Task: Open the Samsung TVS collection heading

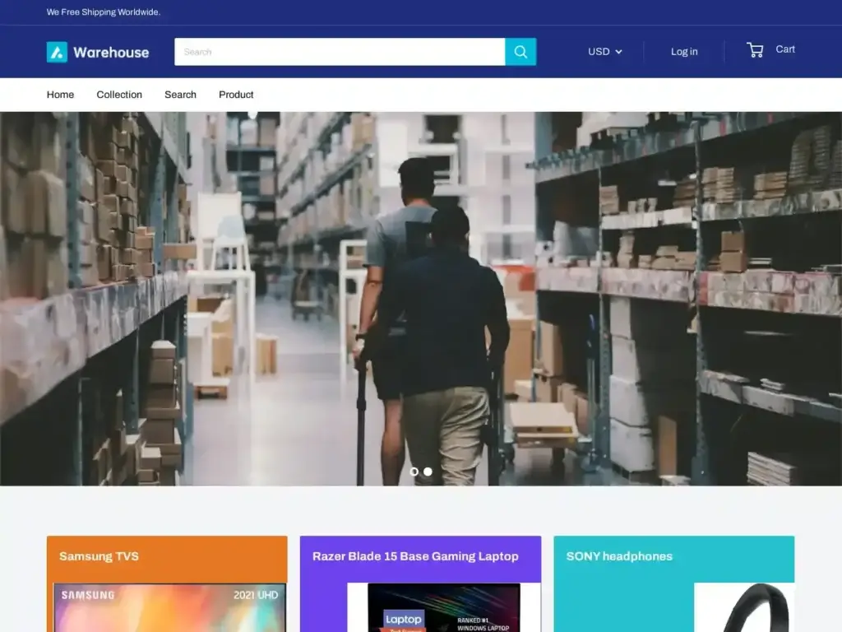Action: click(99, 556)
